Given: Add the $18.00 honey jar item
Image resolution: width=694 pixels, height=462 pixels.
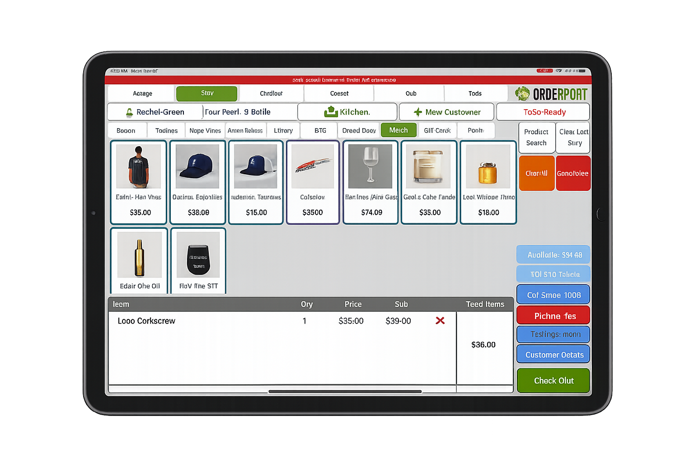Looking at the screenshot, I should pos(488,182).
